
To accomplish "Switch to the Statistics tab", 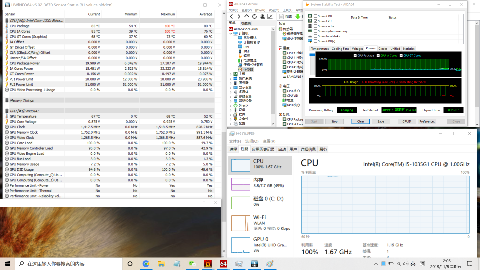I will [408, 49].
